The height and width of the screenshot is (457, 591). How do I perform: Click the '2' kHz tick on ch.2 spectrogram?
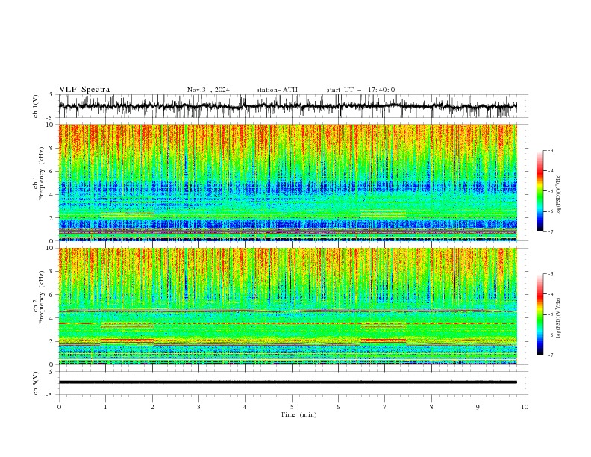51,341
